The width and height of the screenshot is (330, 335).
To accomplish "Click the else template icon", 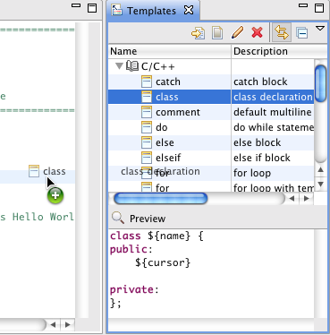I will 147,142.
